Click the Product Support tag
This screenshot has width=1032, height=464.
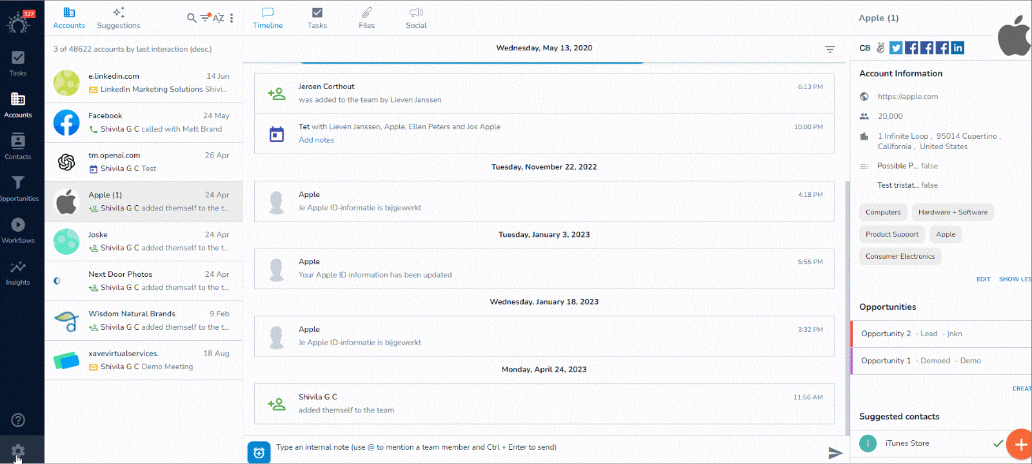coord(892,234)
